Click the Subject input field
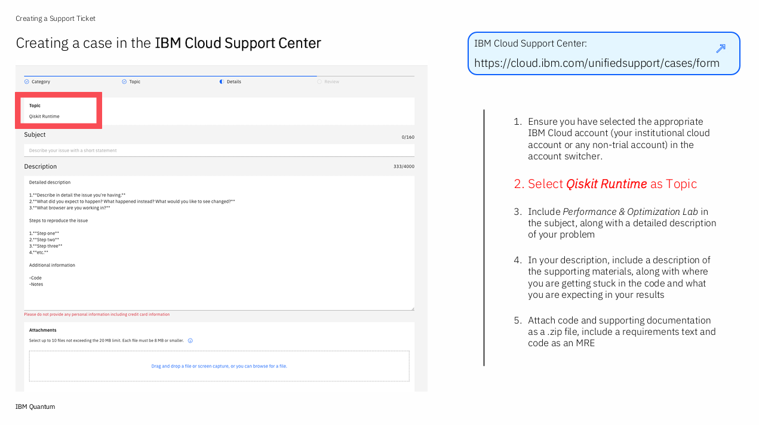This screenshot has width=759, height=425. pyautogui.click(x=219, y=150)
